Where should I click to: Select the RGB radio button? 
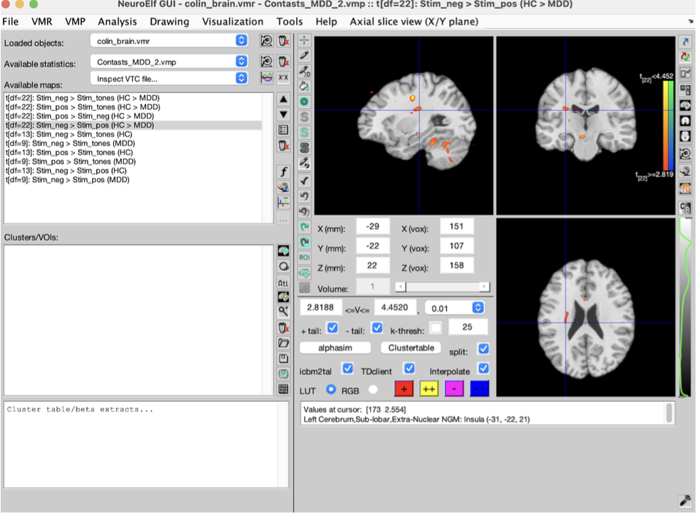coord(373,389)
